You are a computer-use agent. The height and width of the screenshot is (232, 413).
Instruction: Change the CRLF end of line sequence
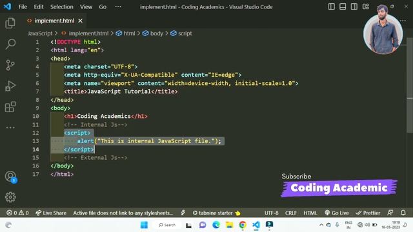291,213
